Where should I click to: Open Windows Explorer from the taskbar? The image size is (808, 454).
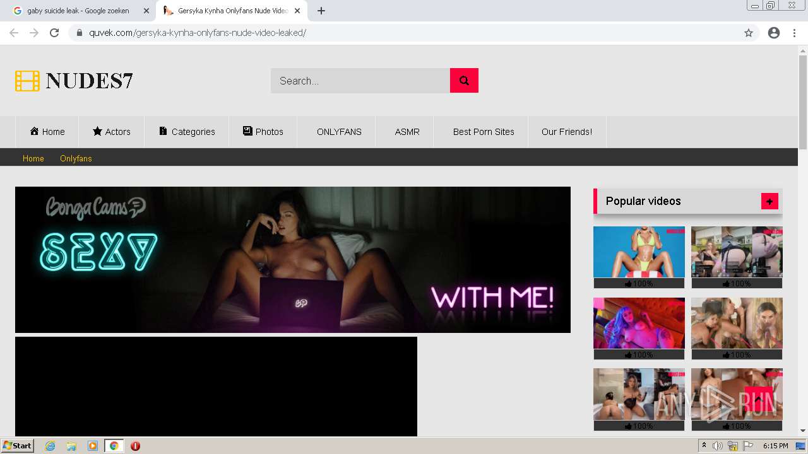pos(71,446)
